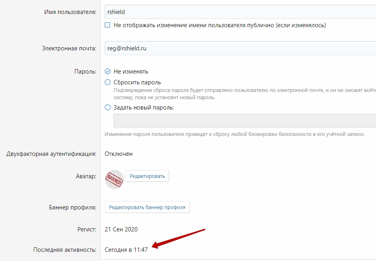The width and height of the screenshot is (376, 261).
Task: Click last activity time 'Сегодня в 11:47'
Action: (126, 250)
